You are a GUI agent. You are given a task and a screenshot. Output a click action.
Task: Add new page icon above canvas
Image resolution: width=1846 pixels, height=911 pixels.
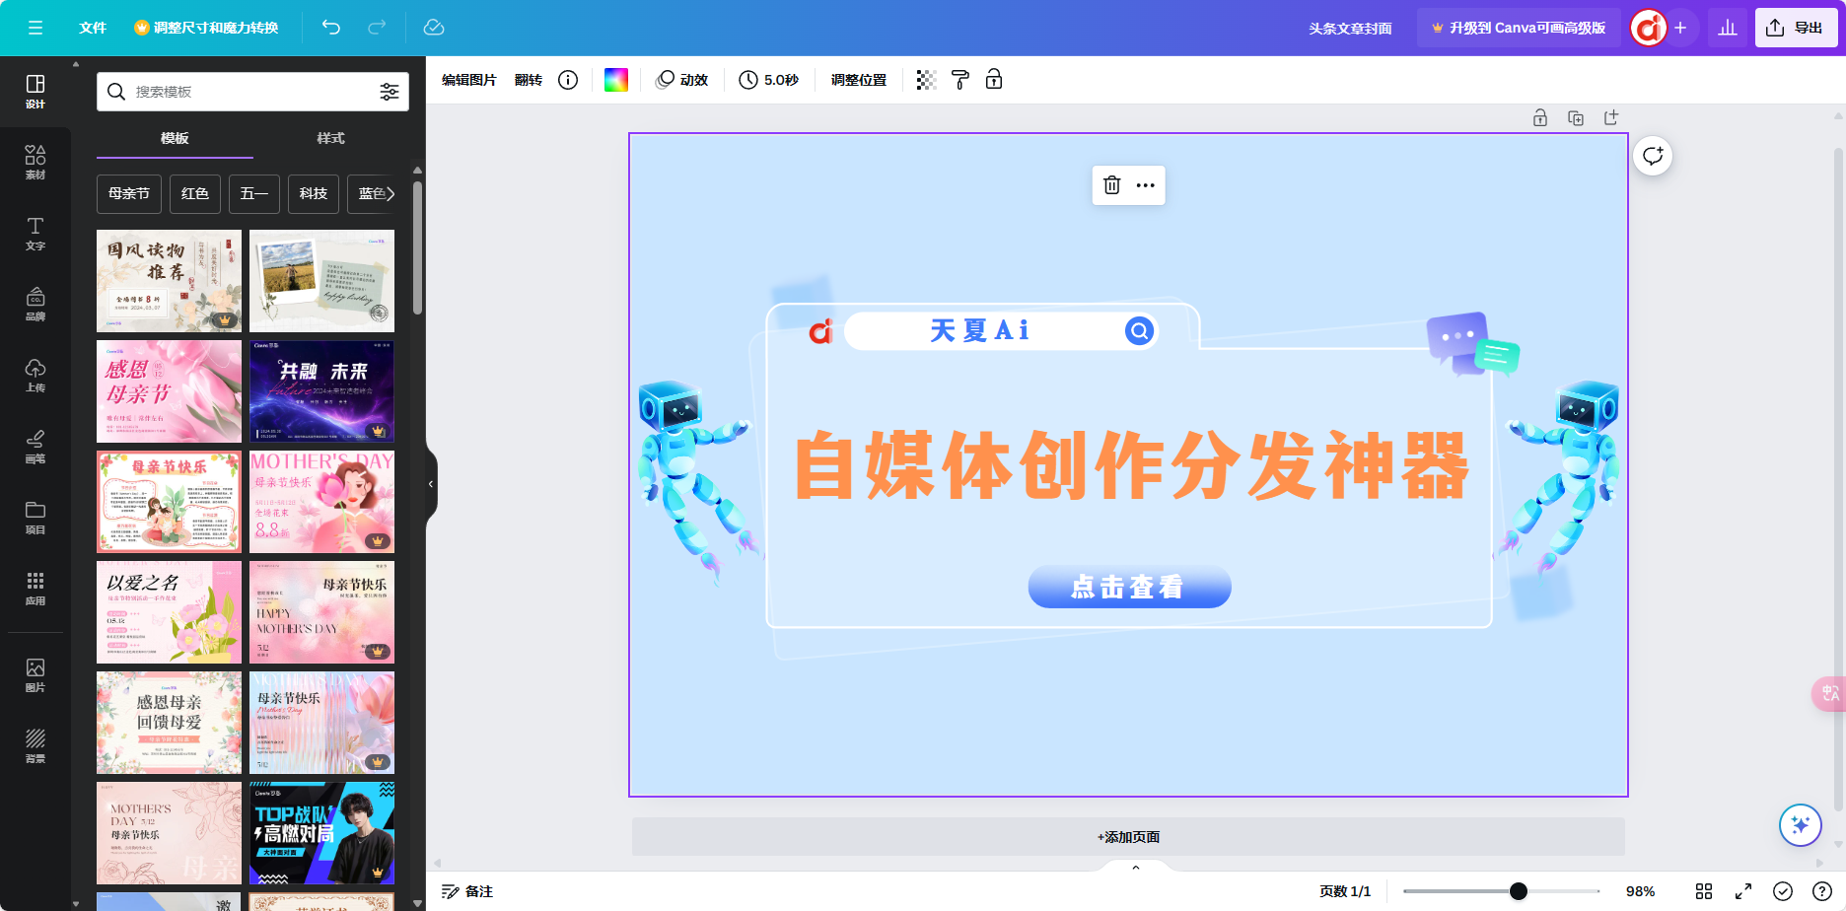(1611, 118)
